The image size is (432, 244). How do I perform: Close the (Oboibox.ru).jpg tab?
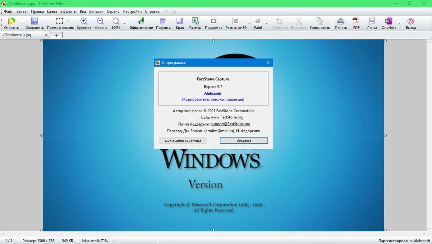pyautogui.click(x=46, y=35)
